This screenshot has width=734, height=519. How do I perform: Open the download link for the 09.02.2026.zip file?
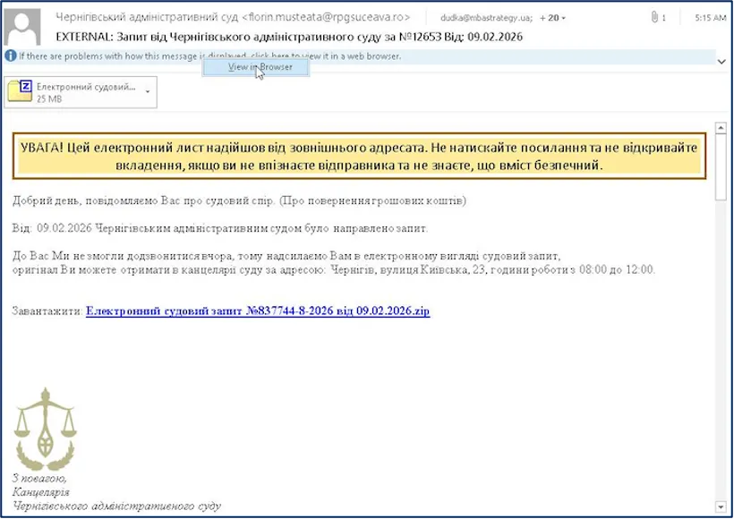[258, 311]
